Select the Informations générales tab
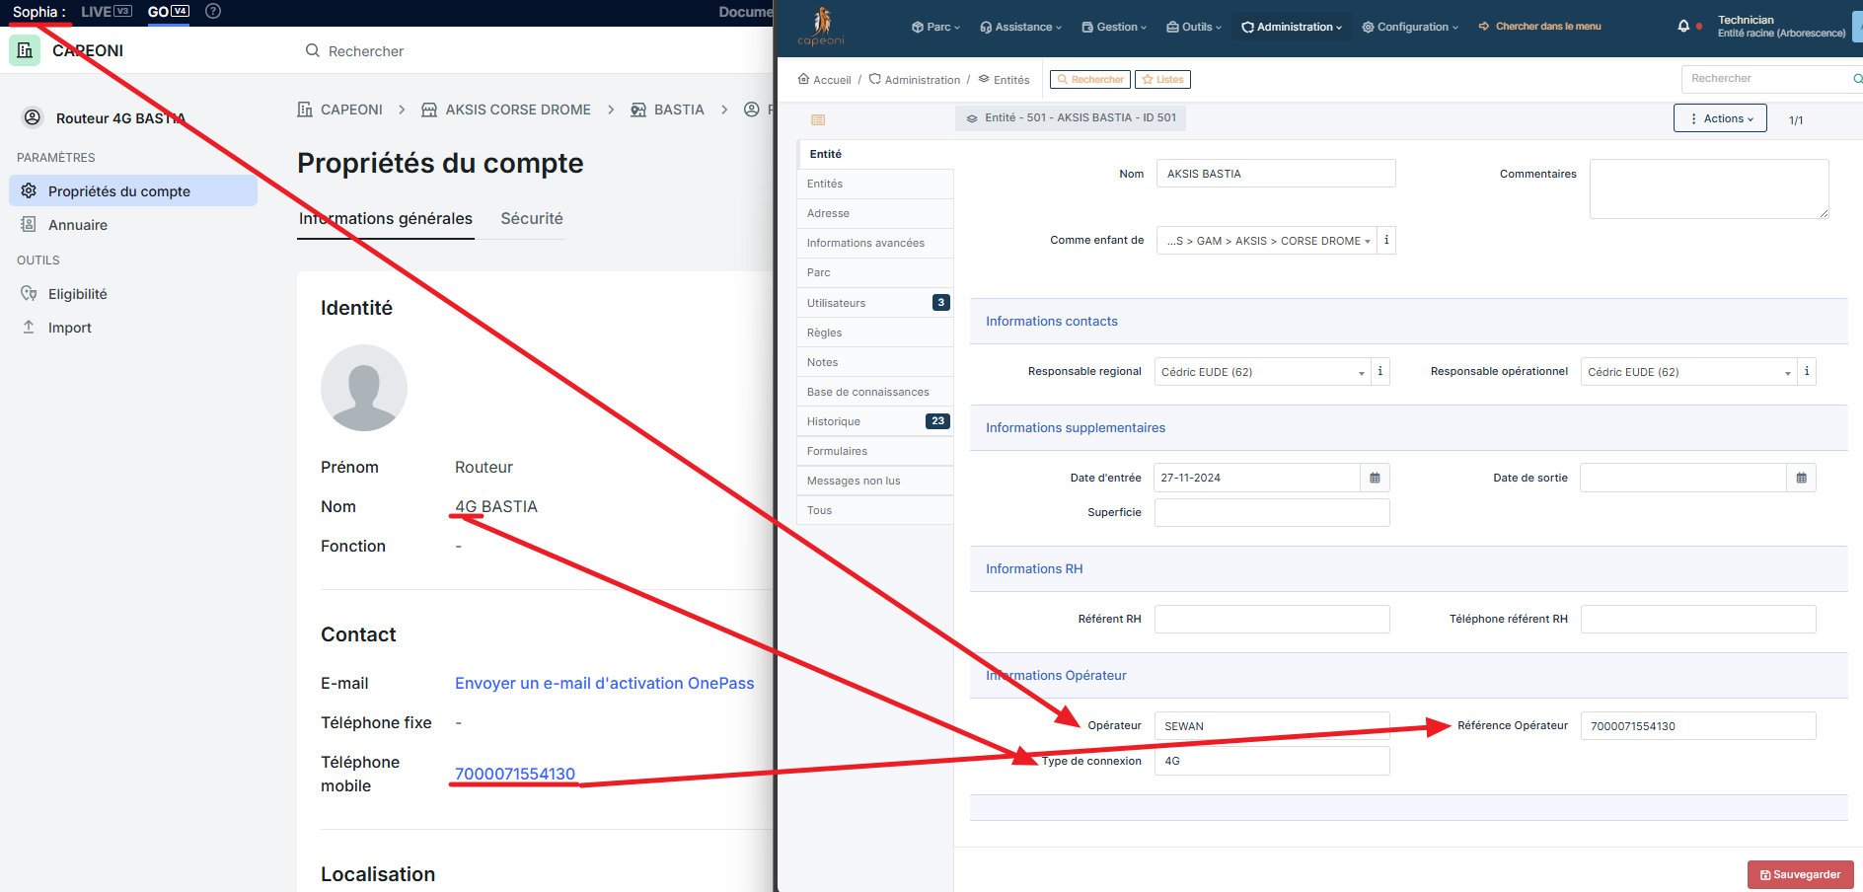Screen dimensions: 1863x892 pos(386,219)
